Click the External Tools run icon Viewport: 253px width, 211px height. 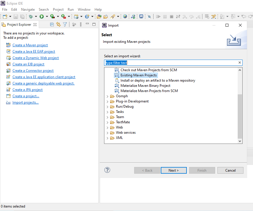click(x=63, y=16)
